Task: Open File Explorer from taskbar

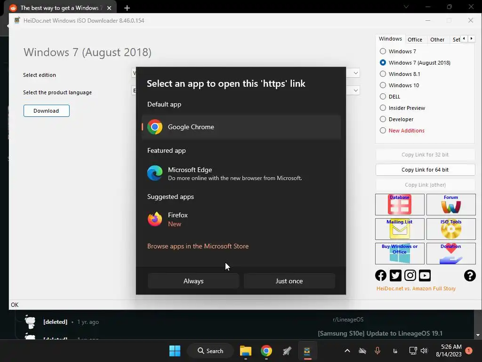Action: (246, 351)
